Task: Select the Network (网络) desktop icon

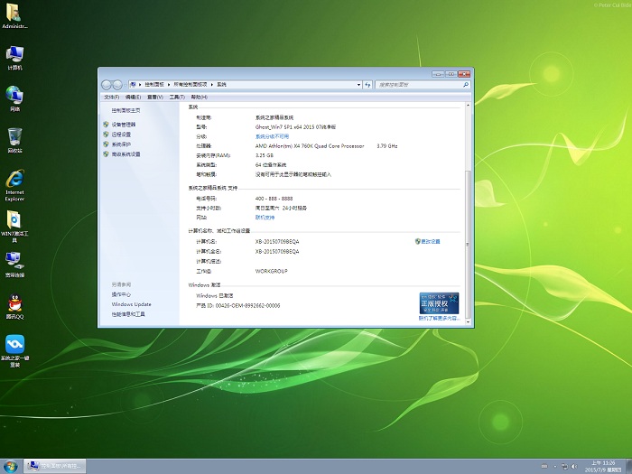Action: (14, 96)
